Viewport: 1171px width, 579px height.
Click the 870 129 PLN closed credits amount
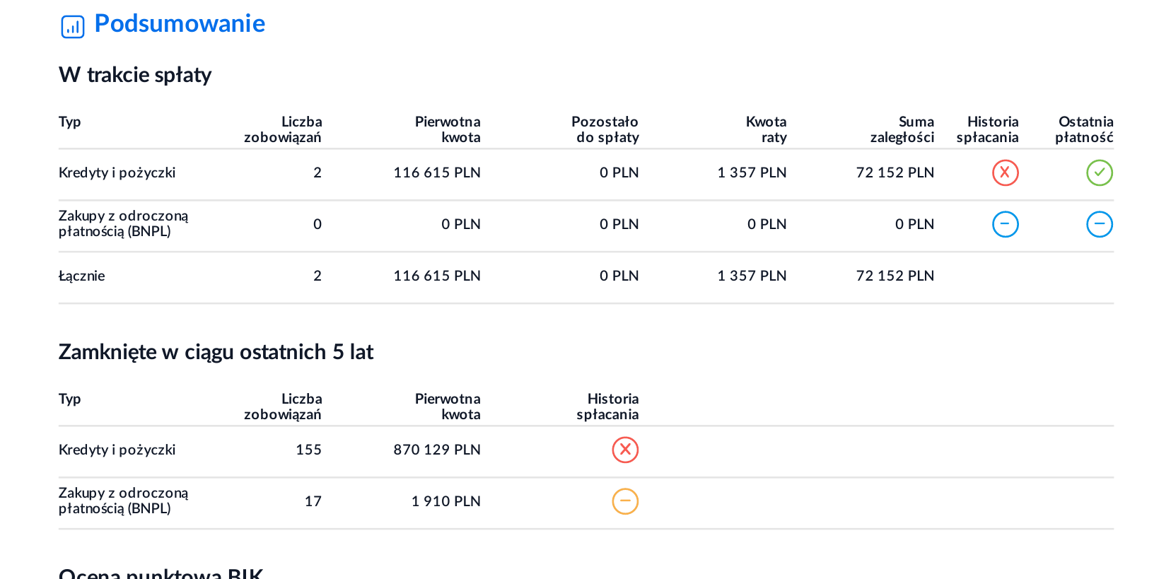437,450
